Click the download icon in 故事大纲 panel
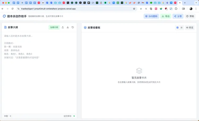Viewport: 199px width, 121px height. pyautogui.click(x=68, y=27)
